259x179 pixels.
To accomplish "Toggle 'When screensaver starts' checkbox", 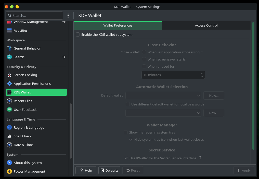I will point(144,59).
